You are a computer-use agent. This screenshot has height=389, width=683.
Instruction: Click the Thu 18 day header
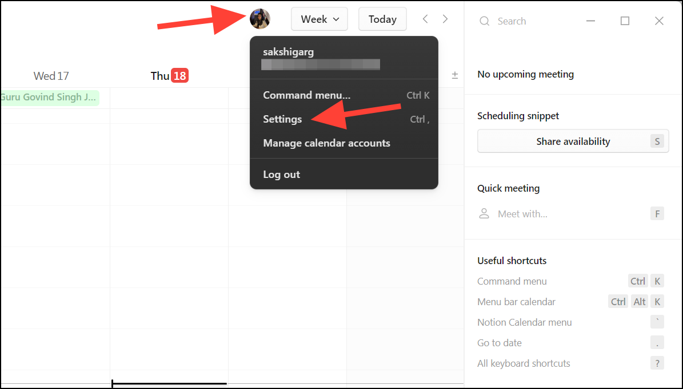(169, 76)
